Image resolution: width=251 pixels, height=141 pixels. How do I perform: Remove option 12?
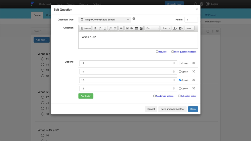click(x=194, y=88)
